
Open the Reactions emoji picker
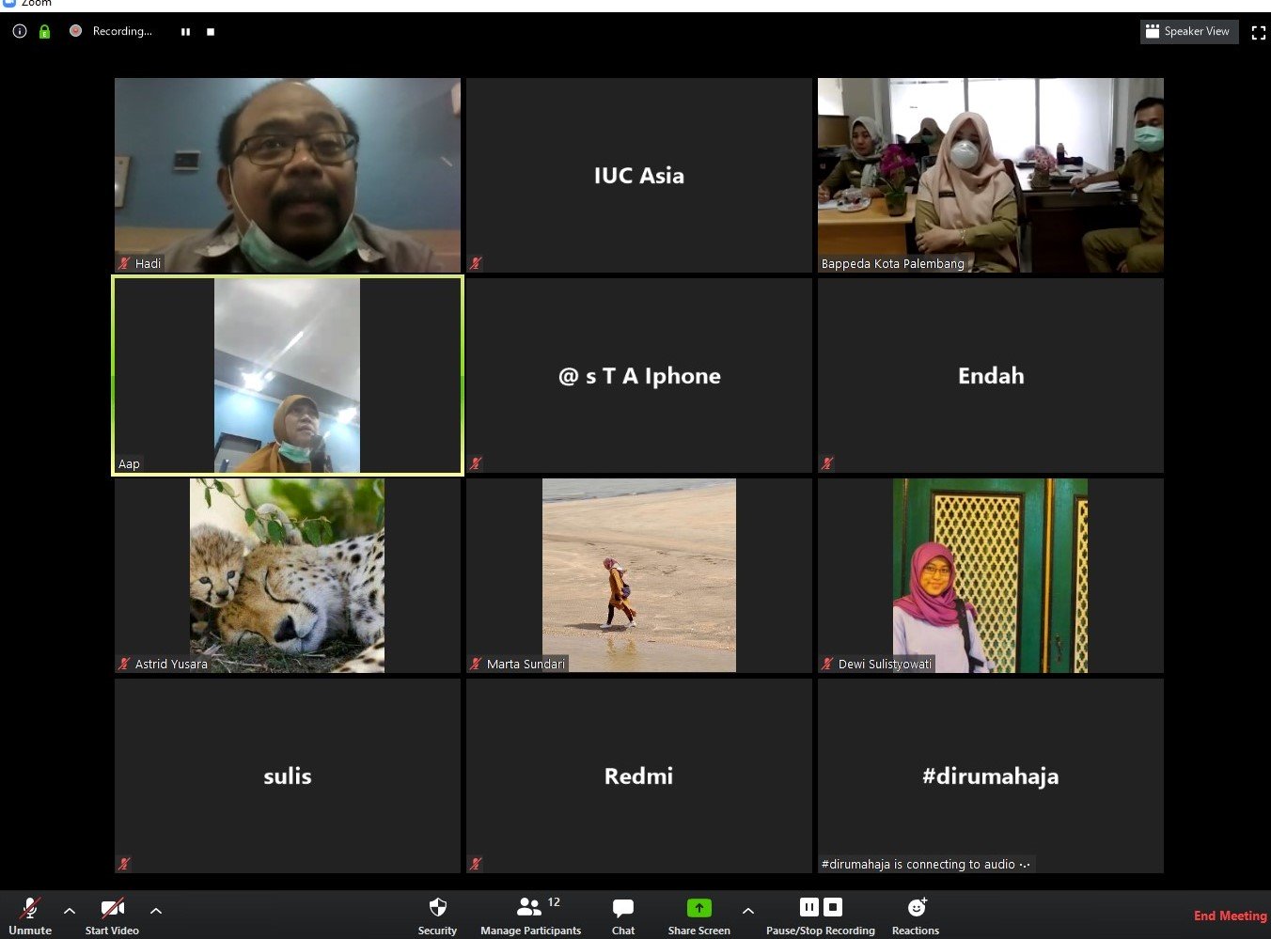click(916, 915)
